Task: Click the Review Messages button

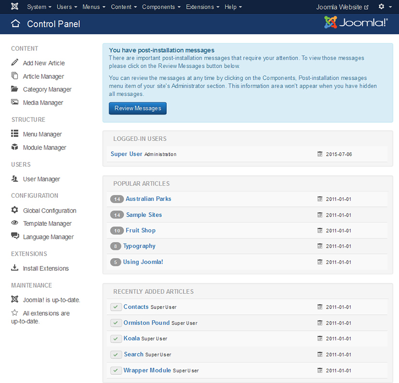Action: [138, 108]
